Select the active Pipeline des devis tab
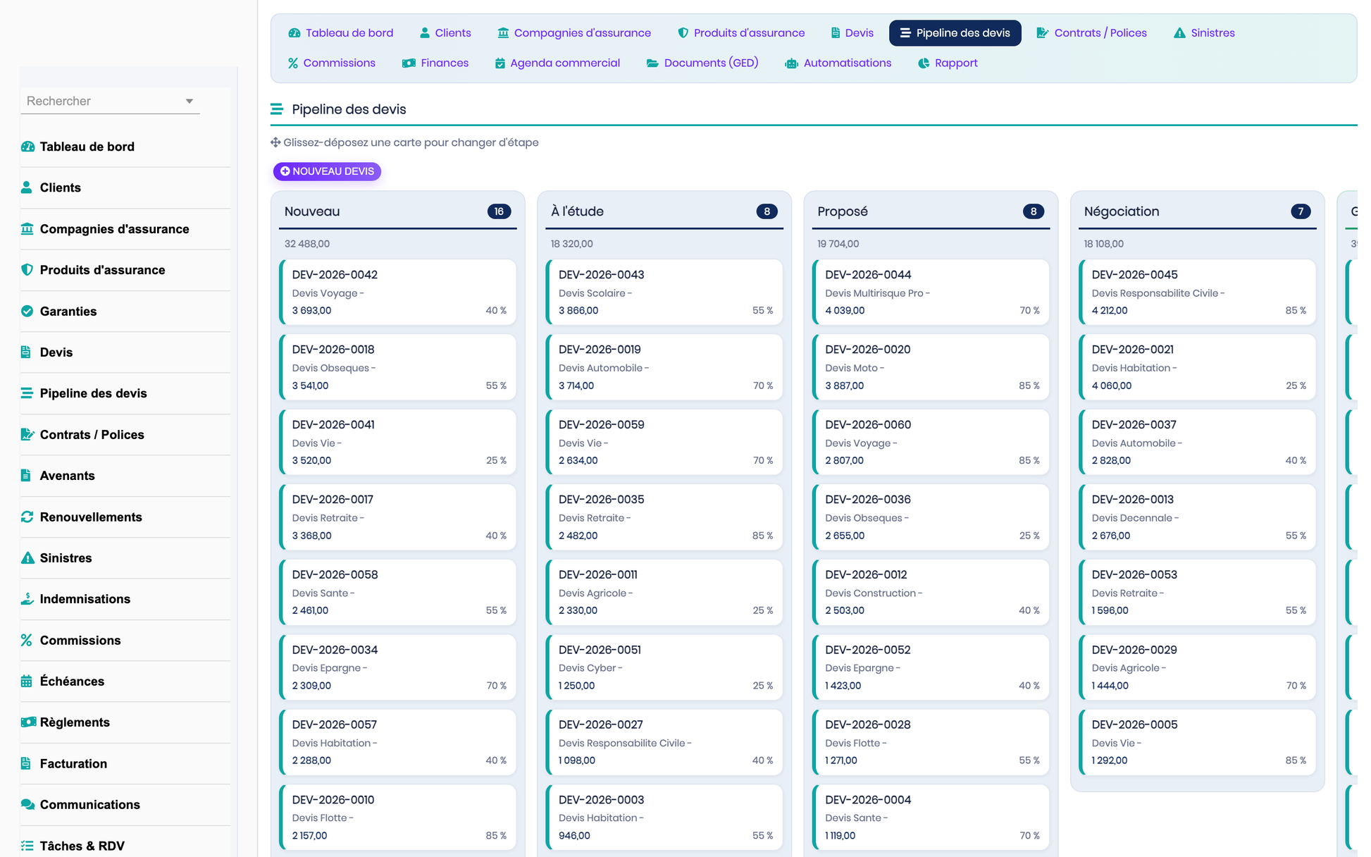Screen dimensions: 1371x857 [955, 32]
